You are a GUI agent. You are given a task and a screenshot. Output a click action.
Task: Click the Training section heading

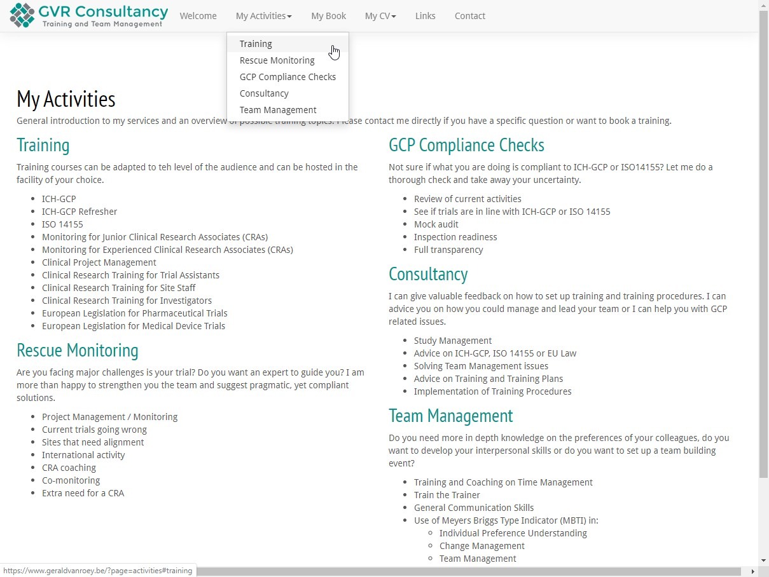pyautogui.click(x=43, y=145)
